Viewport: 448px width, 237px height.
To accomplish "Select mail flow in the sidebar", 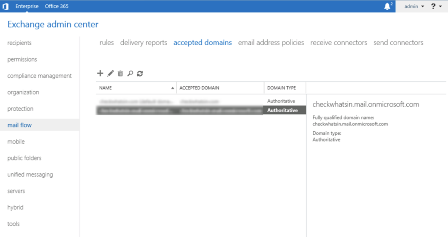I will 39,125.
